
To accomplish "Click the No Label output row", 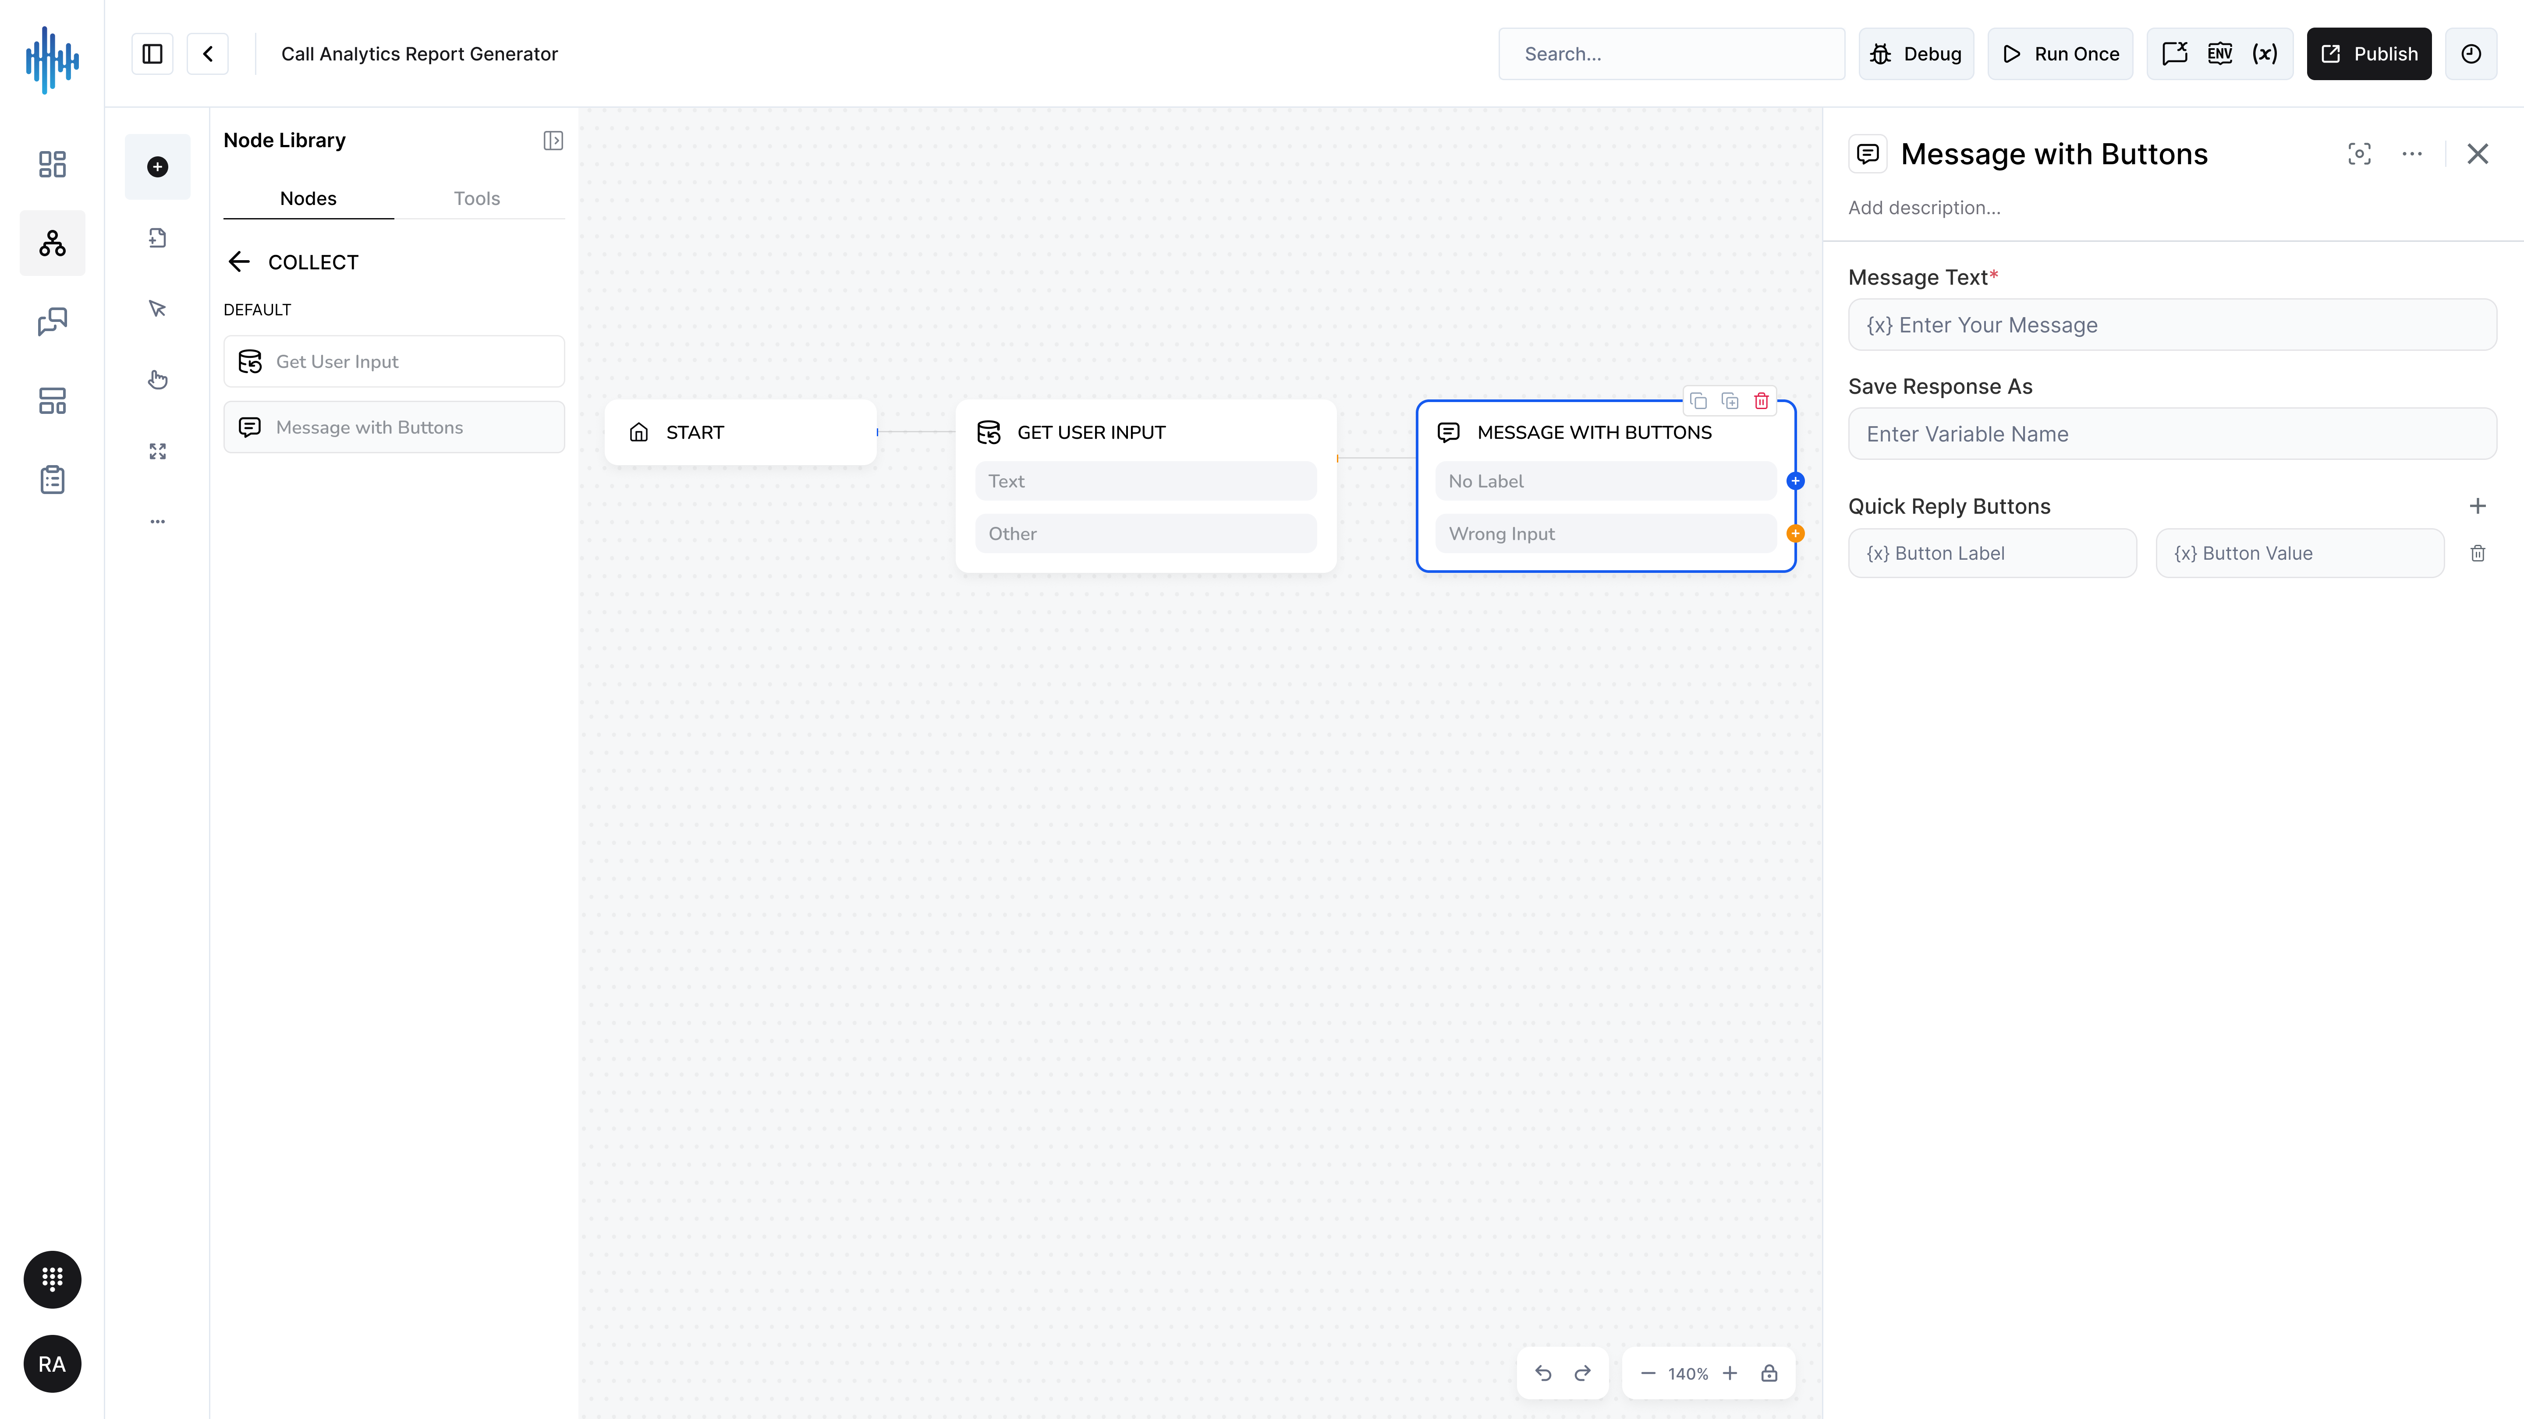I will [1605, 481].
